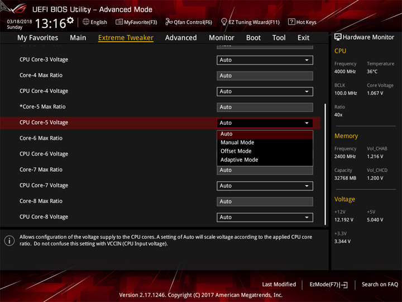Click the 36°C temperature value
Image resolution: width=402 pixels, height=302 pixels.
pos(372,72)
